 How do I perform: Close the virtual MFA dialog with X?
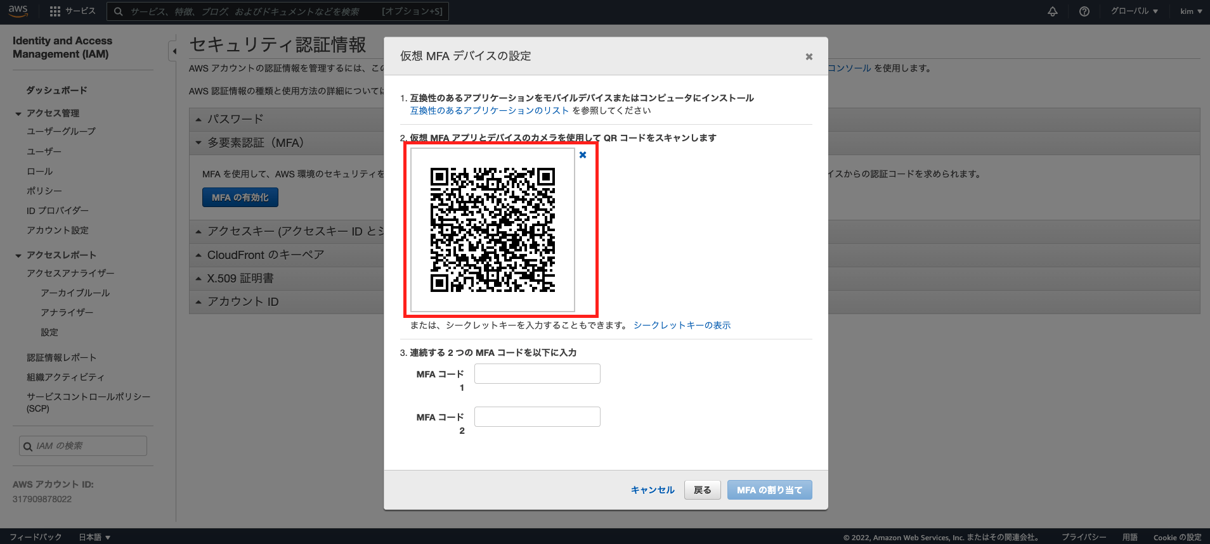coord(809,56)
